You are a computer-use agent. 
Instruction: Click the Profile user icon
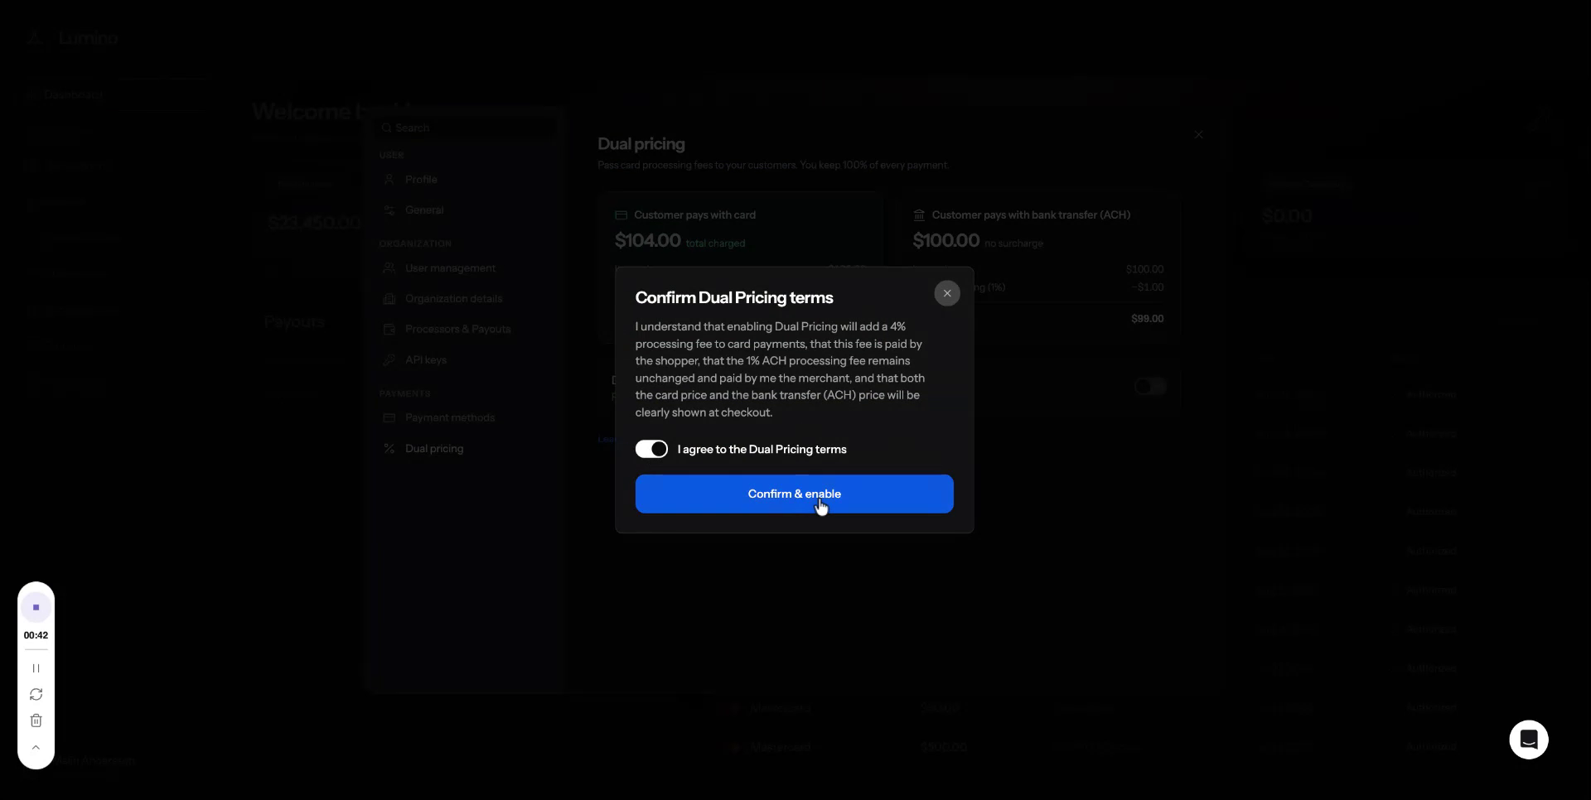(x=389, y=179)
